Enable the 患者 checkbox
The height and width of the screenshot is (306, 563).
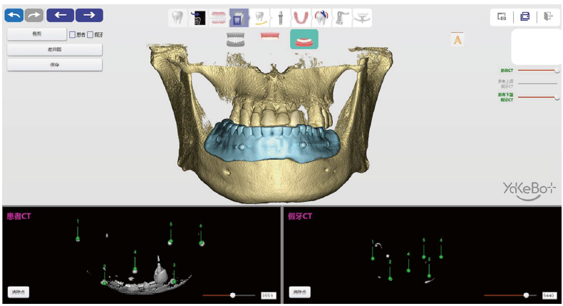point(72,34)
